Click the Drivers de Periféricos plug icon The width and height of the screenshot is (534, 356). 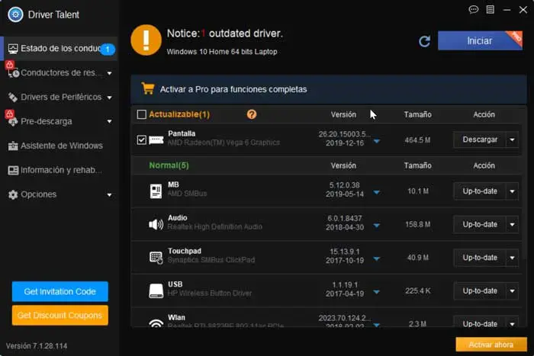pyautogui.click(x=13, y=98)
